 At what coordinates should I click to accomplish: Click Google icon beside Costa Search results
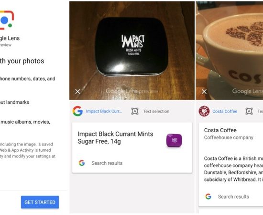coord(208,196)
